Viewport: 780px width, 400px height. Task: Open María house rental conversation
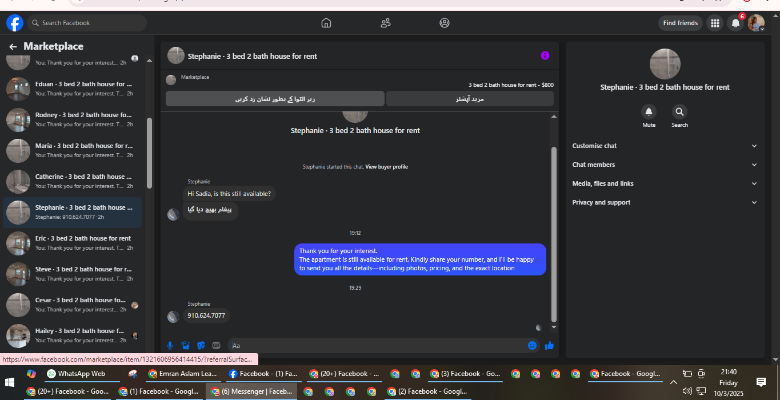[x=72, y=150]
